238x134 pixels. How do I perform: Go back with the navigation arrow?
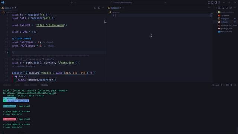71,3
